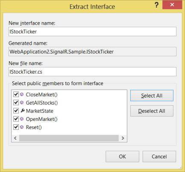185x172 pixels.
Task: Click the scroll left arrow in members list
Action: point(15,138)
